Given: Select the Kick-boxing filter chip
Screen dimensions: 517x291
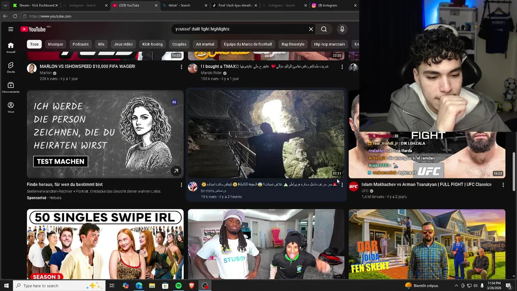Looking at the screenshot, I should click(x=152, y=44).
